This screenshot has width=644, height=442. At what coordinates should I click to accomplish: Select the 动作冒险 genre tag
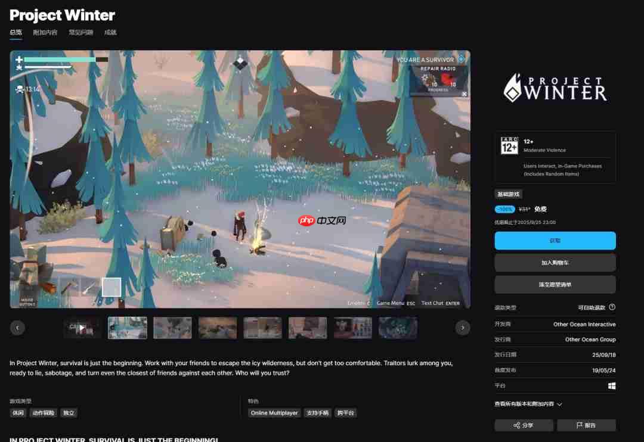pos(44,413)
